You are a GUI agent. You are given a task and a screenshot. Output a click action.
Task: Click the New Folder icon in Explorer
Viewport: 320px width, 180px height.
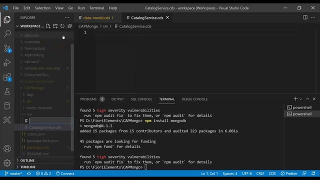[x=55, y=26]
